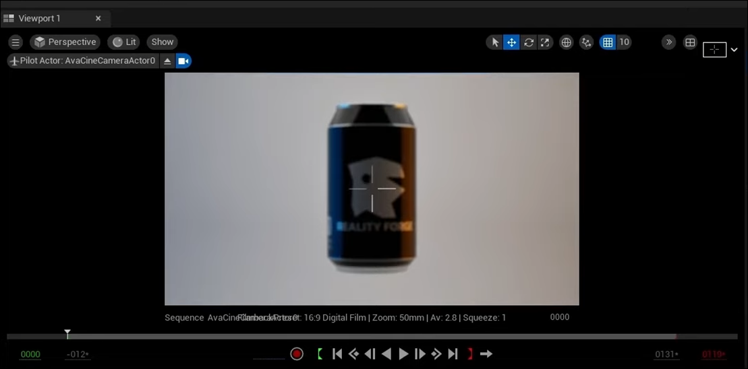This screenshot has height=369, width=748.
Task: Play the sequence in reverse
Action: pos(386,354)
